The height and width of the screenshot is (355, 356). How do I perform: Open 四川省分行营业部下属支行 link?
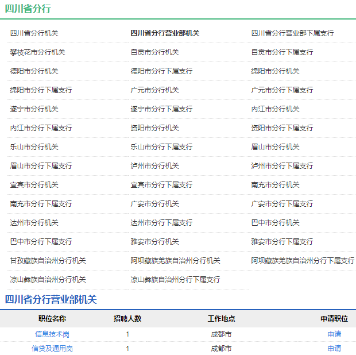click(x=292, y=33)
